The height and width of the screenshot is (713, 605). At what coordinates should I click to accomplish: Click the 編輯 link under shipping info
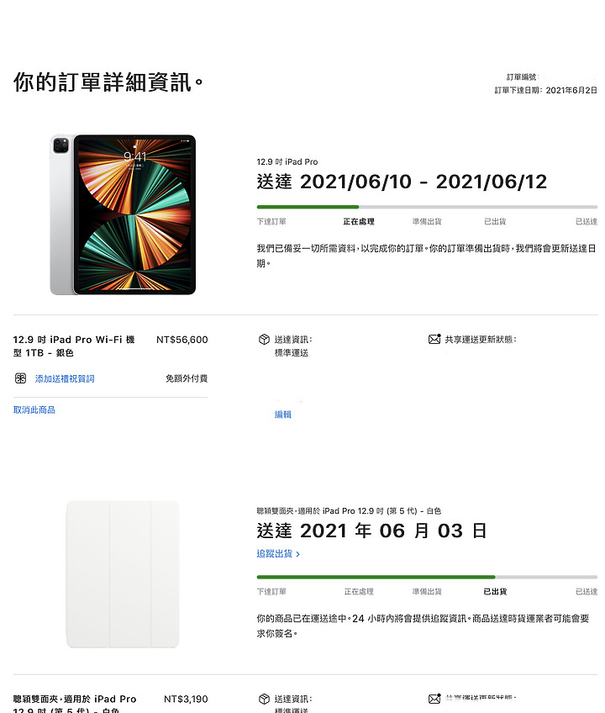[282, 415]
